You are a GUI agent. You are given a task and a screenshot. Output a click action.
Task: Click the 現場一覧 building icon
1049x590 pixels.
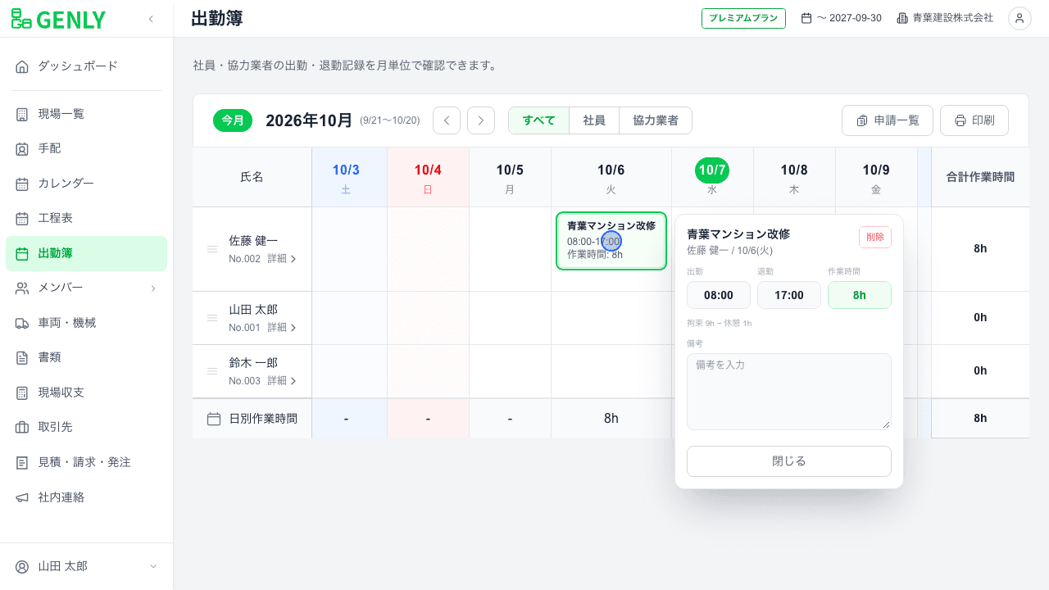[22, 114]
